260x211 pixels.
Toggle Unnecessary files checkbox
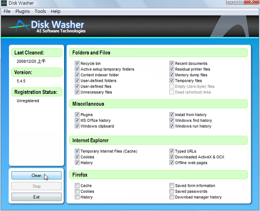77,92
